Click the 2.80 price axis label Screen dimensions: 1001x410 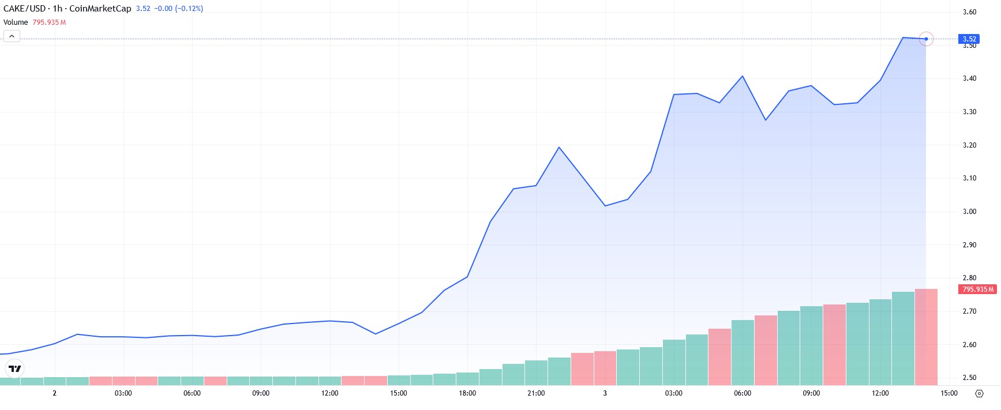969,278
